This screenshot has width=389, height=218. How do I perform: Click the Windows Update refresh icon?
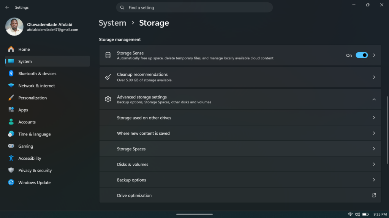click(x=11, y=182)
